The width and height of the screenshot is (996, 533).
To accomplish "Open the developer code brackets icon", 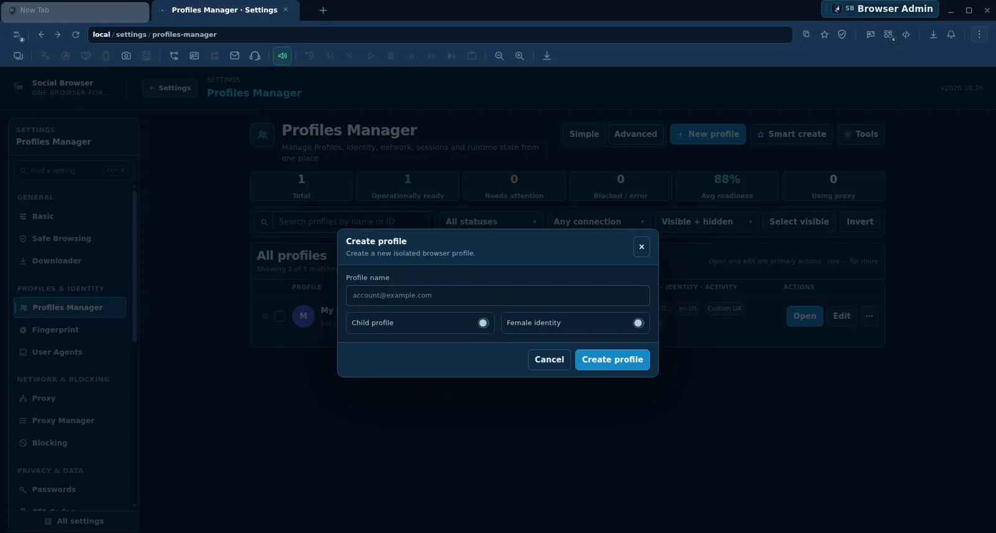I will [906, 35].
